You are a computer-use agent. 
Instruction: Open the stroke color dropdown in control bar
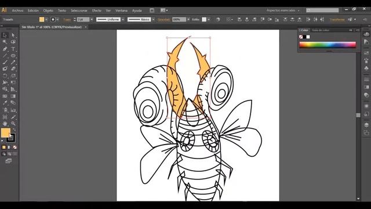pyautogui.click(x=57, y=20)
